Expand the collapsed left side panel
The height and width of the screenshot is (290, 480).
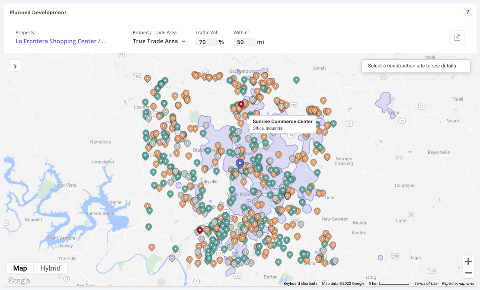(x=15, y=65)
